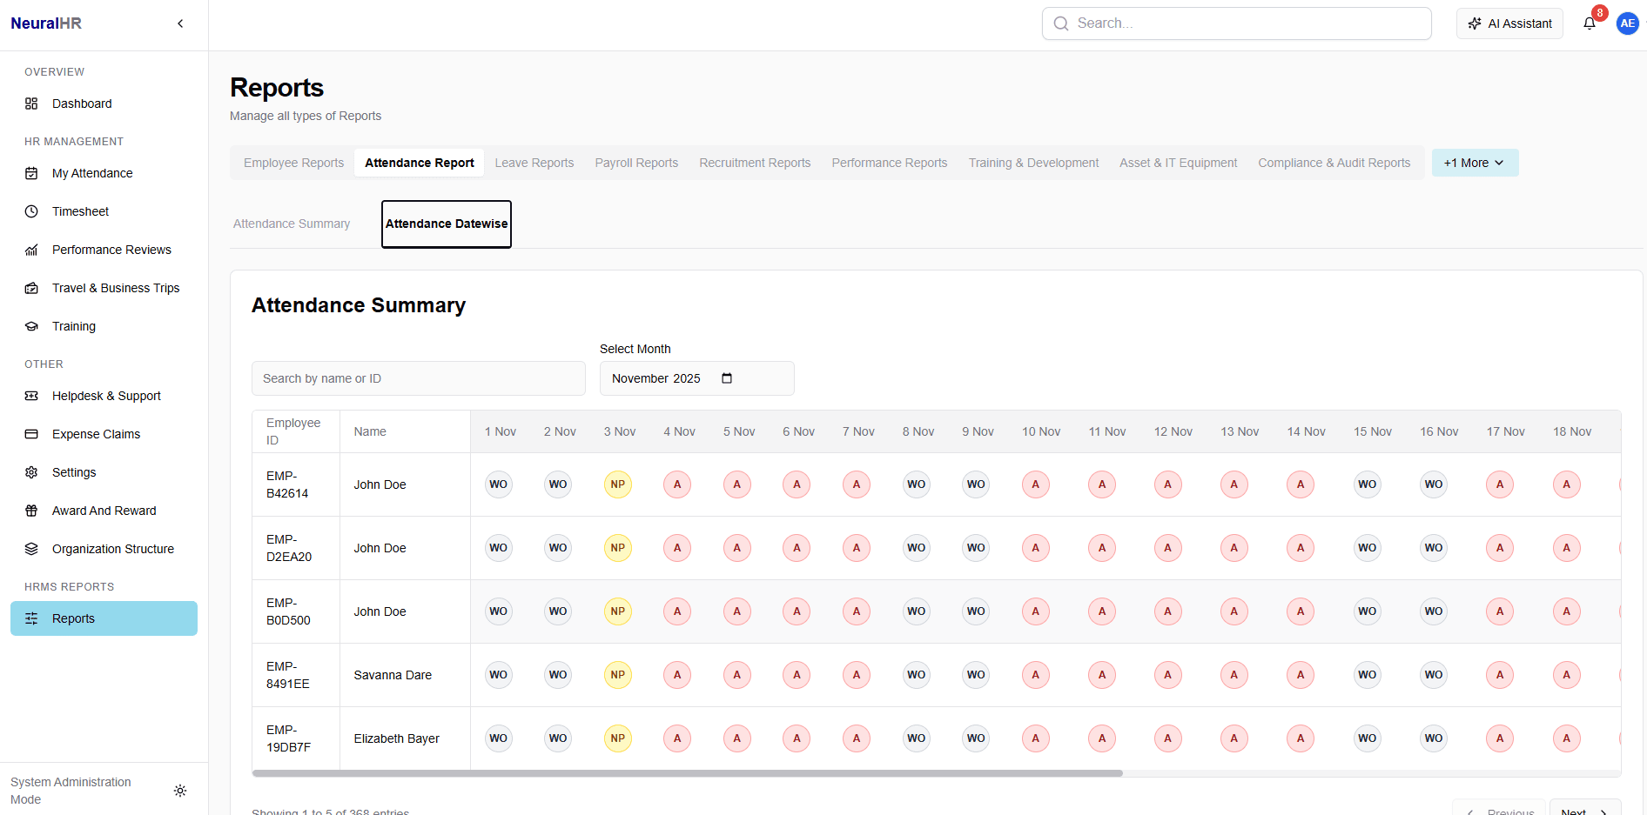
Task: Switch to Performance Reports tab
Action: click(x=890, y=163)
